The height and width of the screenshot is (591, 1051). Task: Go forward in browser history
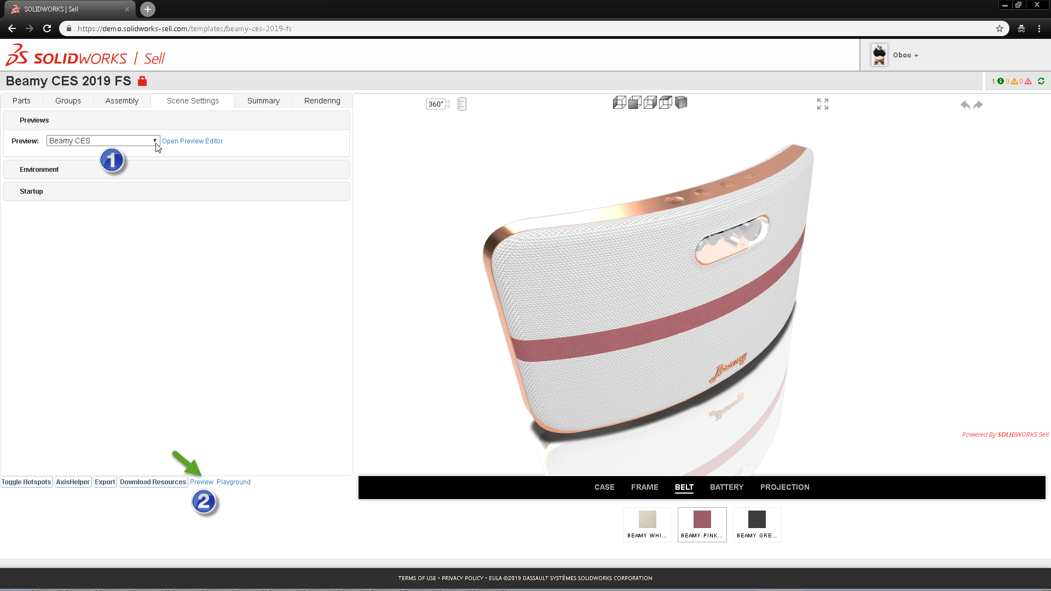30,28
